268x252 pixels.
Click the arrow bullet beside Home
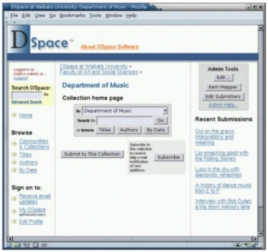tap(14, 115)
